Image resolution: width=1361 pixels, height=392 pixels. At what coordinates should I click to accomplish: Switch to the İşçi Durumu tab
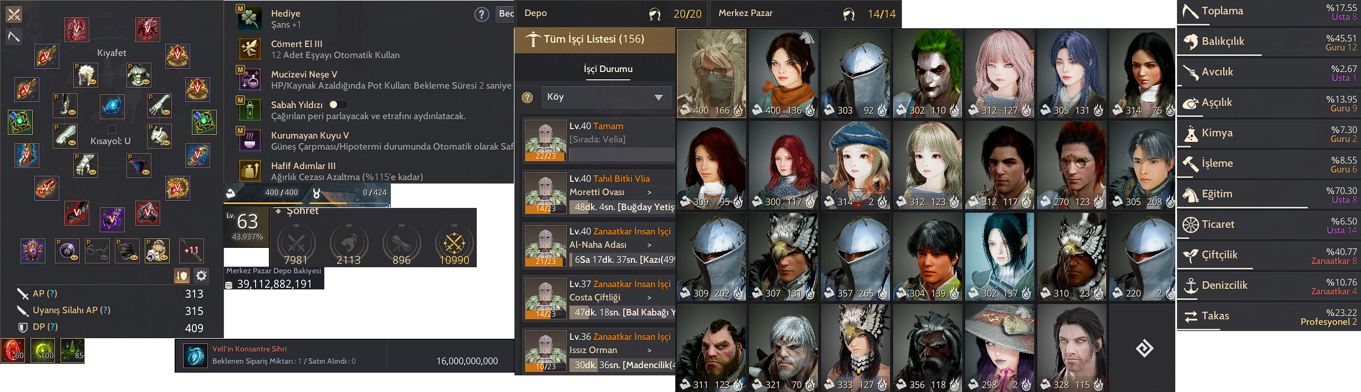pos(608,69)
